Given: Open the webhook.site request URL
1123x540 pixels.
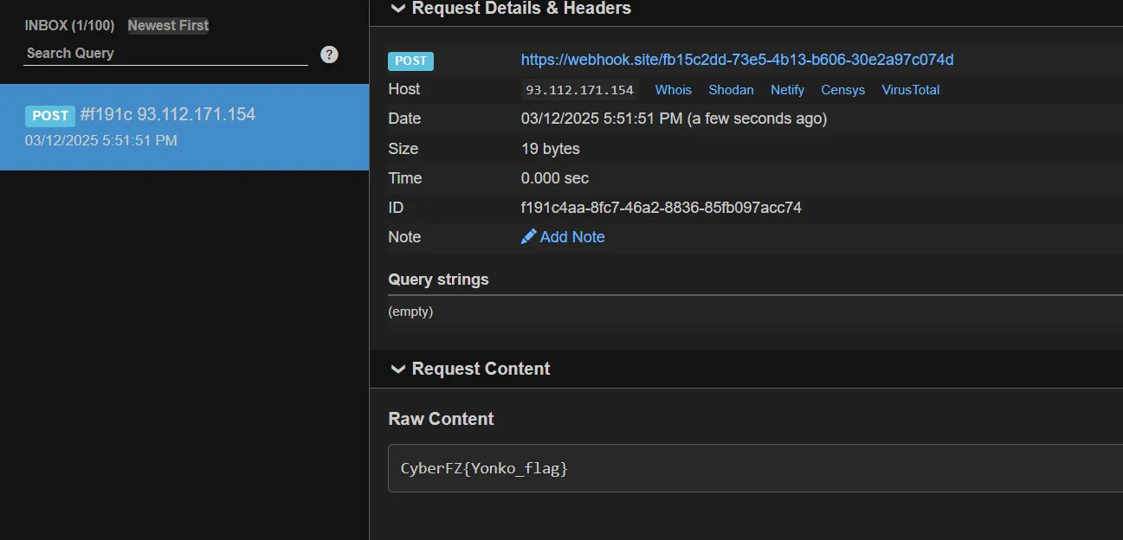Looking at the screenshot, I should click(737, 60).
